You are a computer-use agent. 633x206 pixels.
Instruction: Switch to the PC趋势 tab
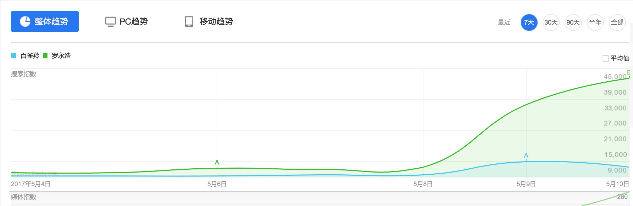coord(133,21)
